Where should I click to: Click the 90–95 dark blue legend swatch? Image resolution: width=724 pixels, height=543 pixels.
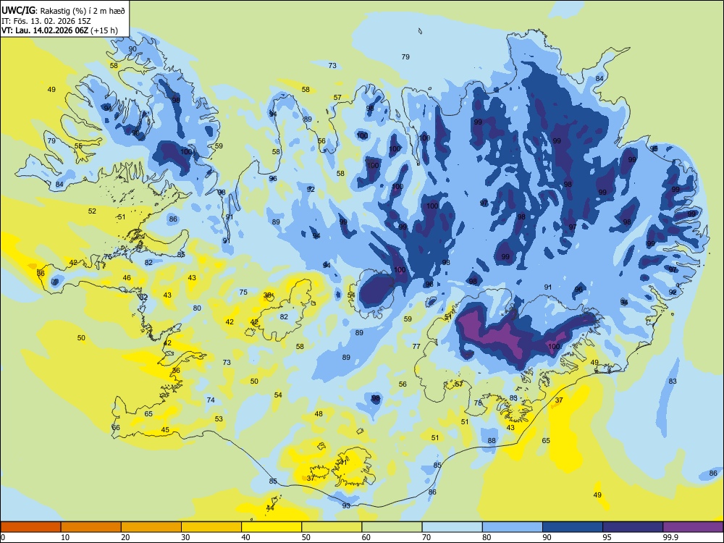[x=573, y=527]
